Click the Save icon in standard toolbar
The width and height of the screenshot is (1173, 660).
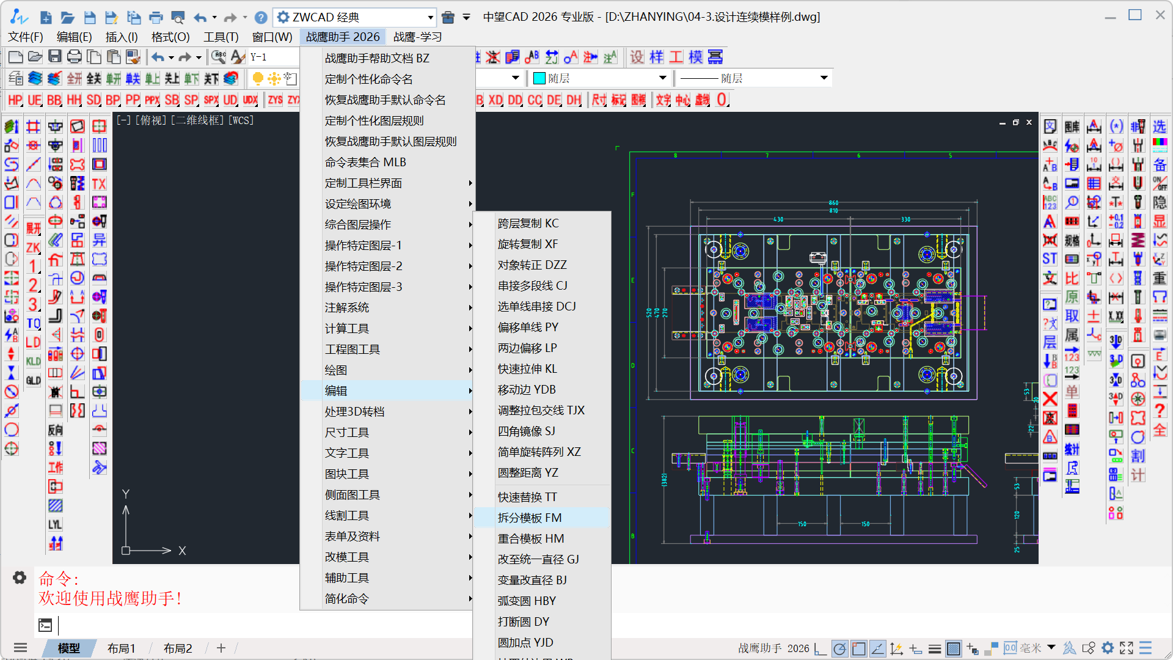tap(55, 57)
